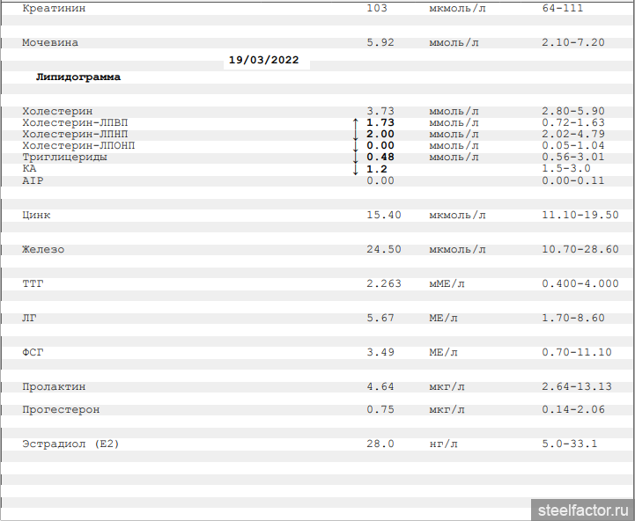Click the Пролактин test label
635x521 pixels.
click(x=54, y=387)
